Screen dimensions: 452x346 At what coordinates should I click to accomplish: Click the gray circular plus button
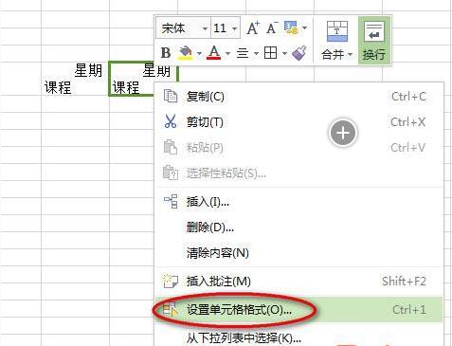pyautogui.click(x=343, y=133)
